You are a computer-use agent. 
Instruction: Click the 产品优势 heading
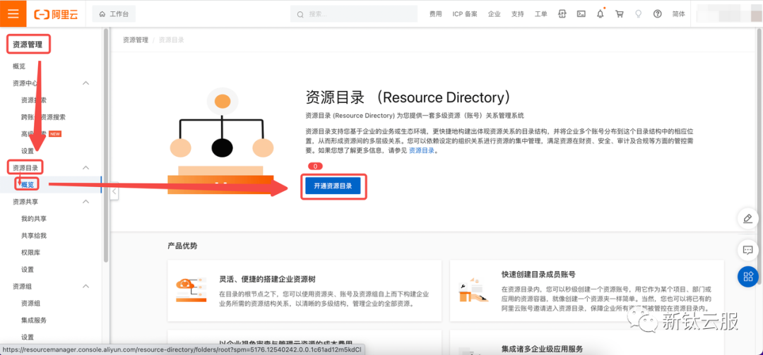pos(182,246)
